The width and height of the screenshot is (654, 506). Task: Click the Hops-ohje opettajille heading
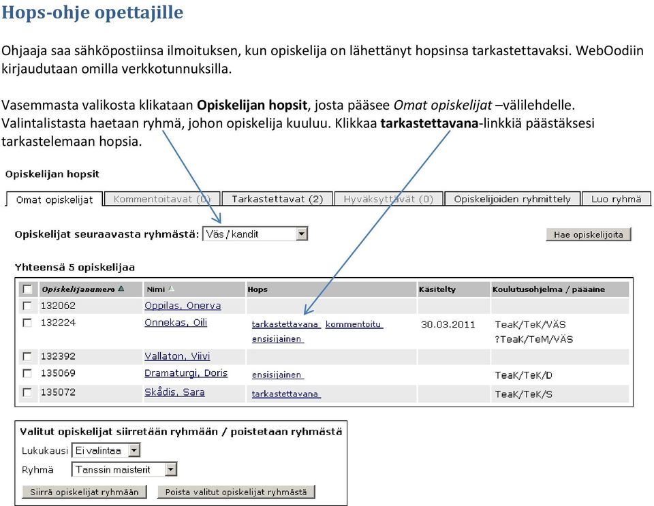click(93, 12)
